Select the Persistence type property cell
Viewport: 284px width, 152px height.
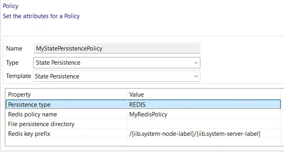tap(66, 105)
